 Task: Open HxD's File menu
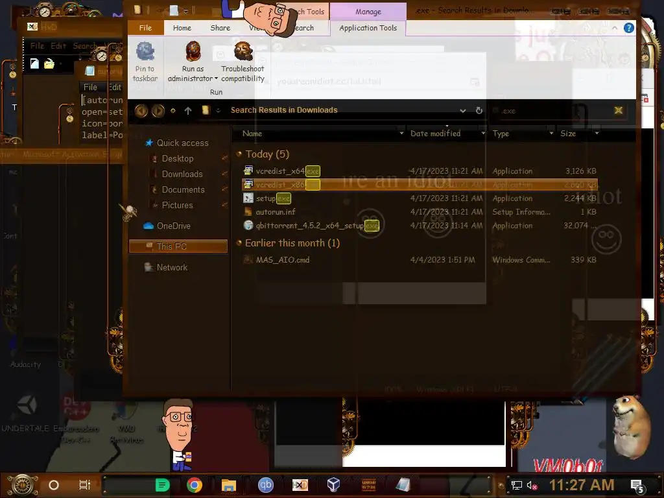37,46
